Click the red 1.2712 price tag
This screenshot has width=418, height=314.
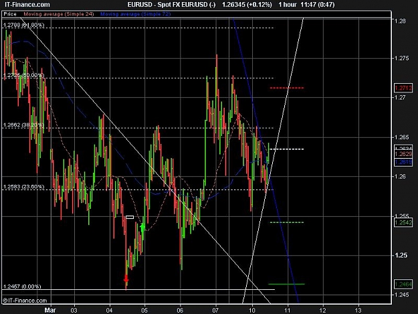(x=403, y=88)
